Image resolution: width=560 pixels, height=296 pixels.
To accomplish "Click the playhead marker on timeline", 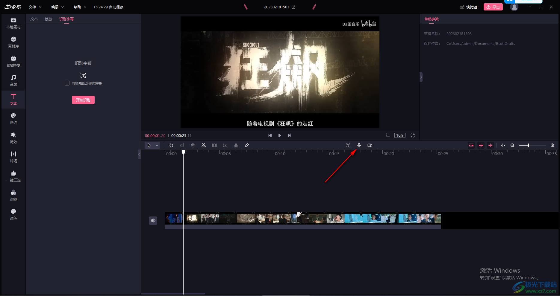I will pos(184,152).
